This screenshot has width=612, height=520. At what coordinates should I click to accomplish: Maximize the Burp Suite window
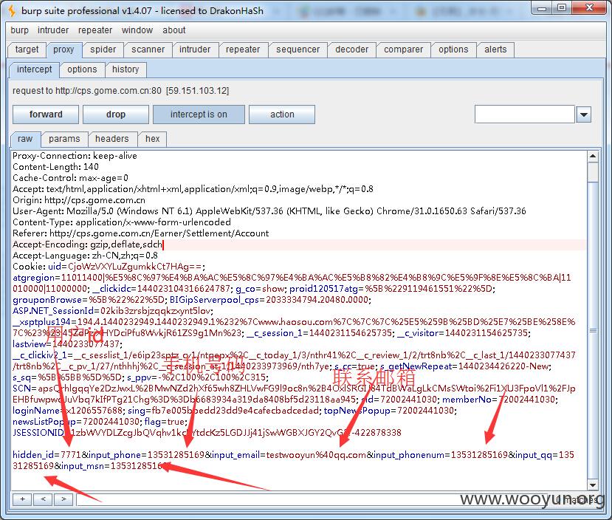(561, 8)
